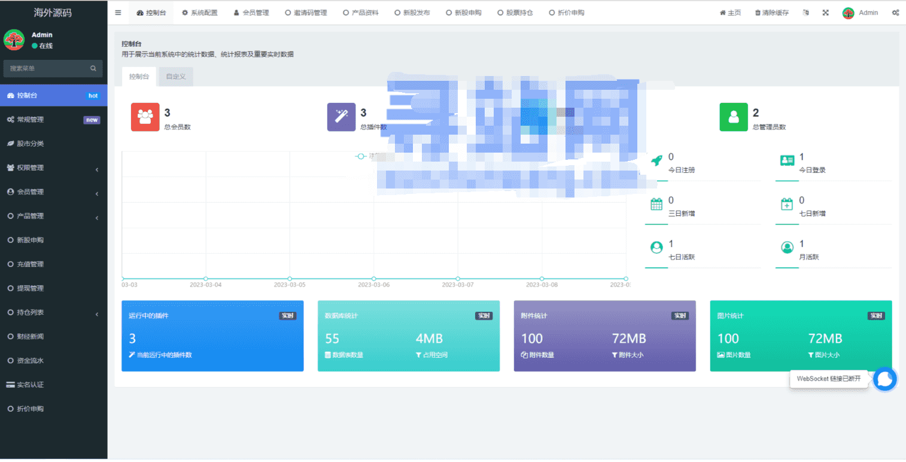This screenshot has height=462, width=906.
Task: Click the magnifier icon in the menu search box
Action: click(93, 69)
